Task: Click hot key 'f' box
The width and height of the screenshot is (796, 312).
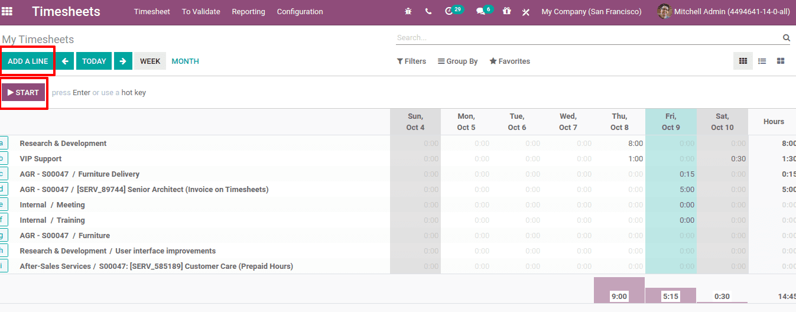Action: coord(2,220)
